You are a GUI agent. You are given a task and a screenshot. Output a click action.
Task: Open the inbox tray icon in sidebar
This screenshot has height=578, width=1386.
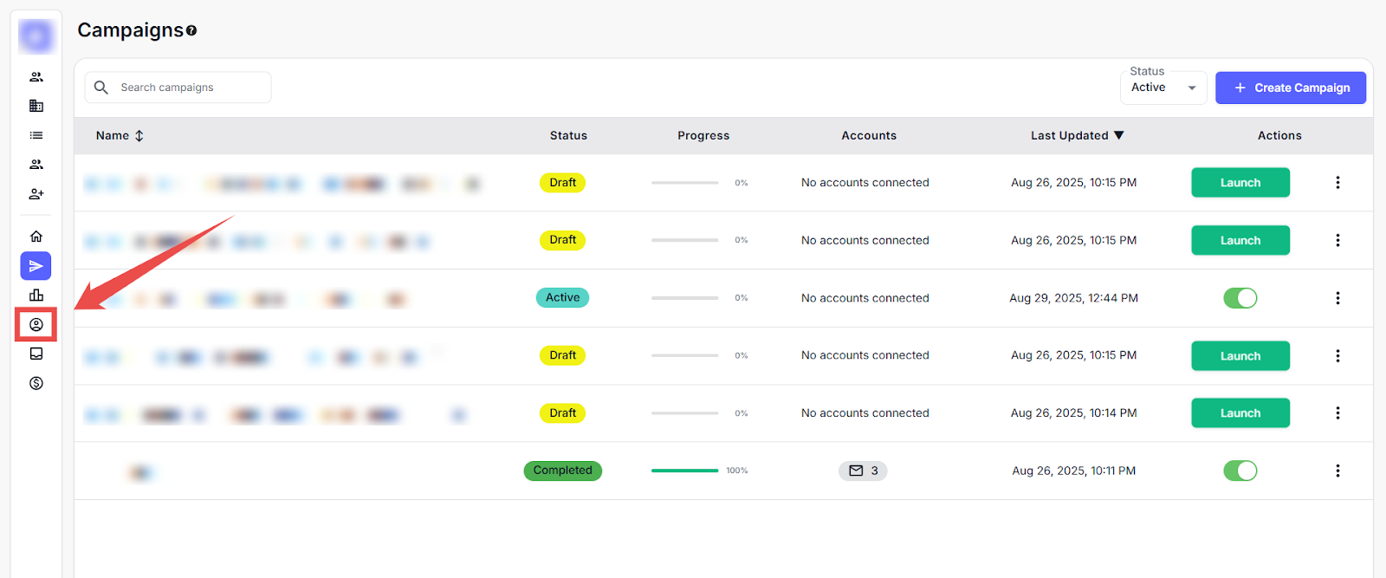[x=36, y=354]
